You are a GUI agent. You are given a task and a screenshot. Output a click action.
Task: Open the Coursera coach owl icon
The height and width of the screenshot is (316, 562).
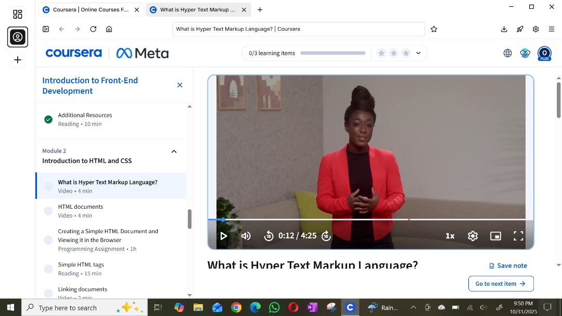525,53
